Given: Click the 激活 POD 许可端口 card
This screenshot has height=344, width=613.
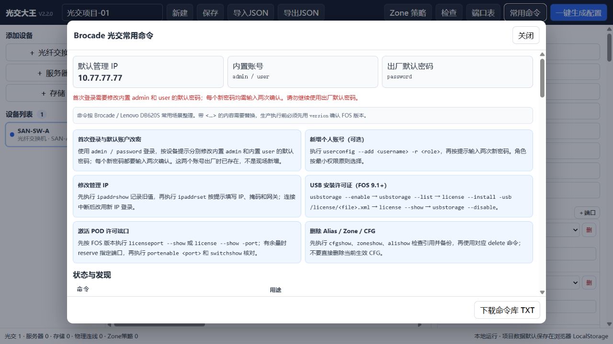Looking at the screenshot, I should tap(187, 242).
